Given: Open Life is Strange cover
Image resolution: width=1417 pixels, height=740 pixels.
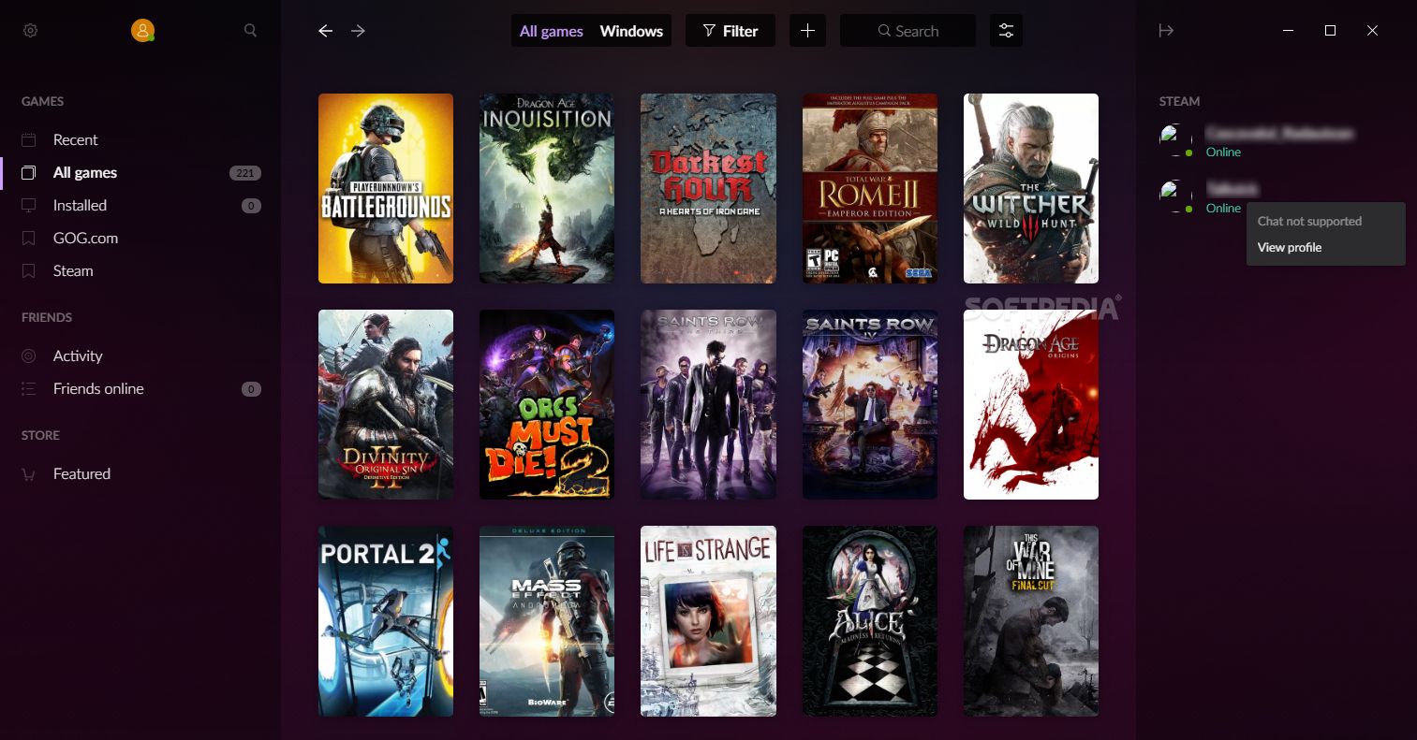Looking at the screenshot, I should (708, 621).
